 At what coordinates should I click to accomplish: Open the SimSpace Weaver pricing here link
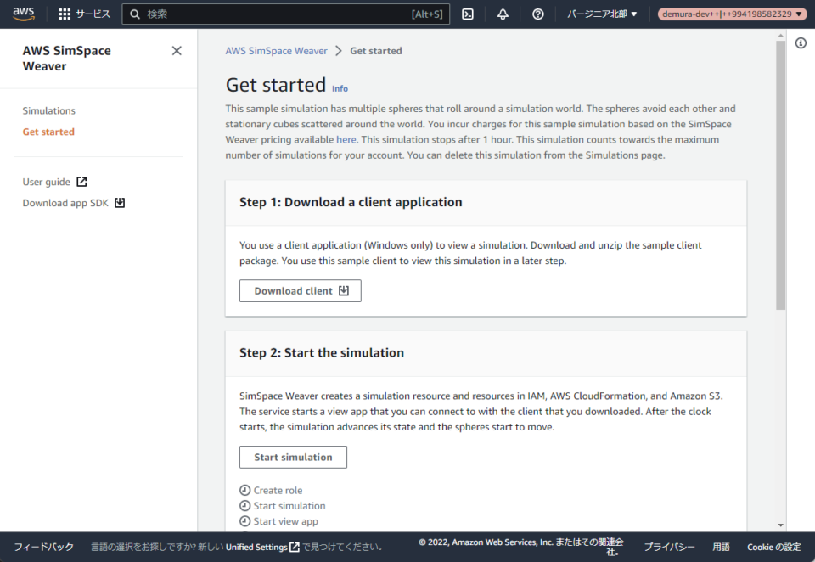pos(346,139)
